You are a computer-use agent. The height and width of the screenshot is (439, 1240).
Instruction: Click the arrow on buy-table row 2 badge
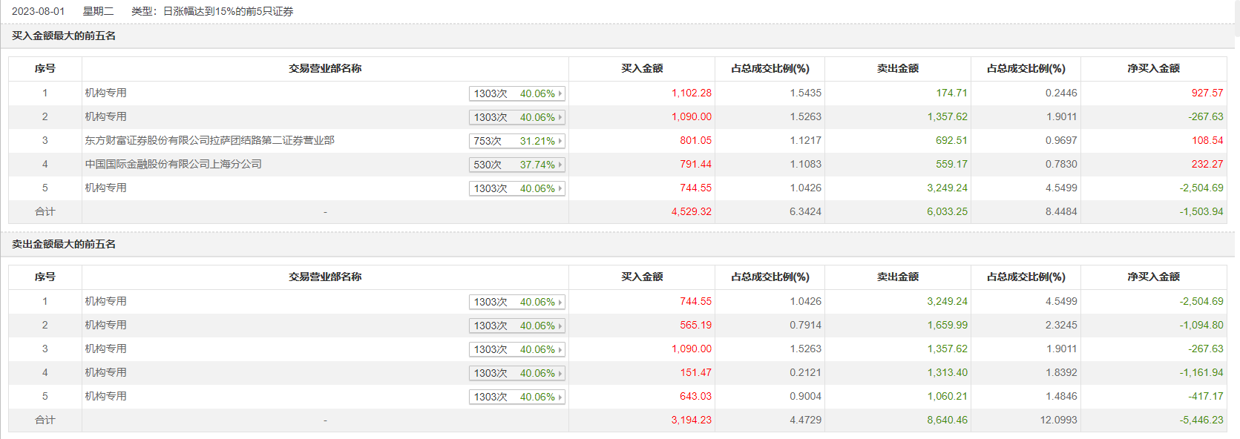[x=560, y=117]
